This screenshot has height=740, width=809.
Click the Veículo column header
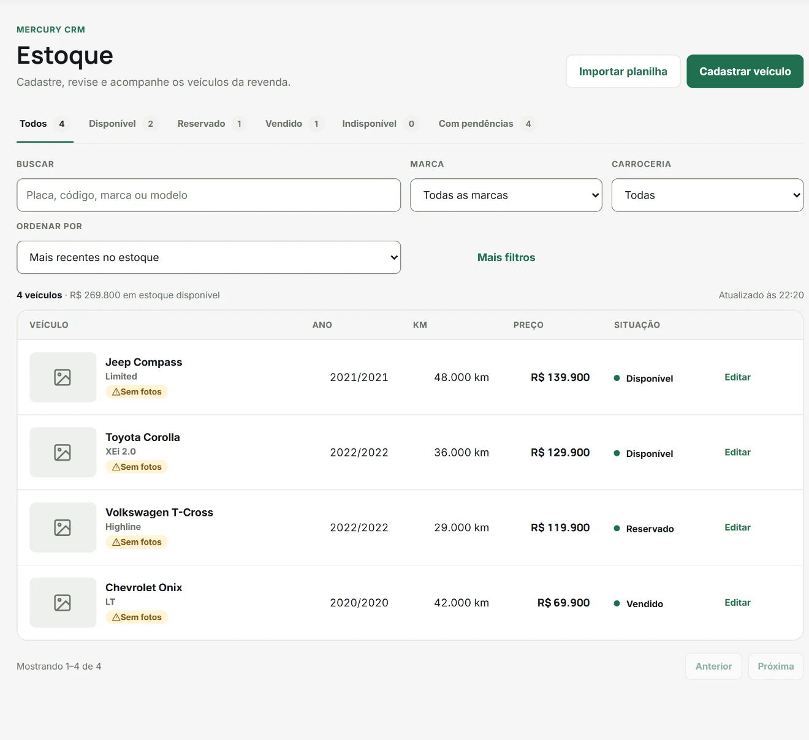click(x=49, y=325)
